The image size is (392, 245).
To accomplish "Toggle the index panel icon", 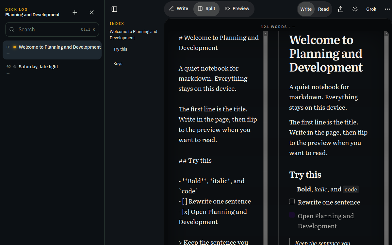I will click(x=114, y=9).
